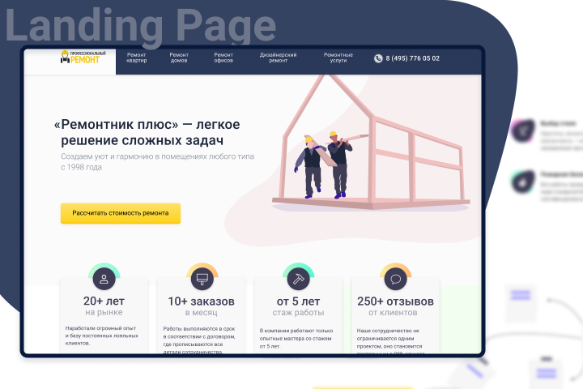Open the Ремонт офисов menu item

pos(223,58)
